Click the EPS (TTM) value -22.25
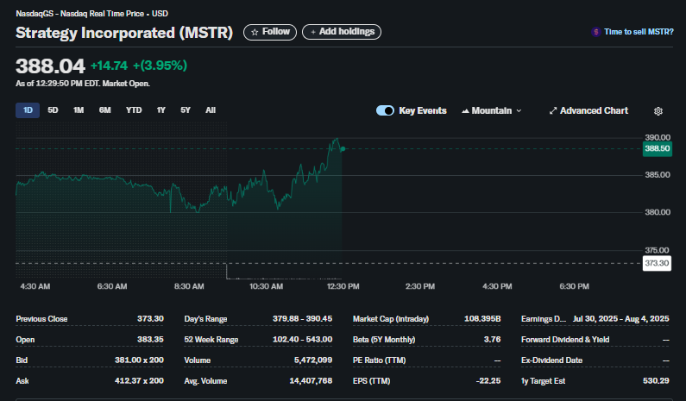The image size is (686, 401). (x=488, y=381)
